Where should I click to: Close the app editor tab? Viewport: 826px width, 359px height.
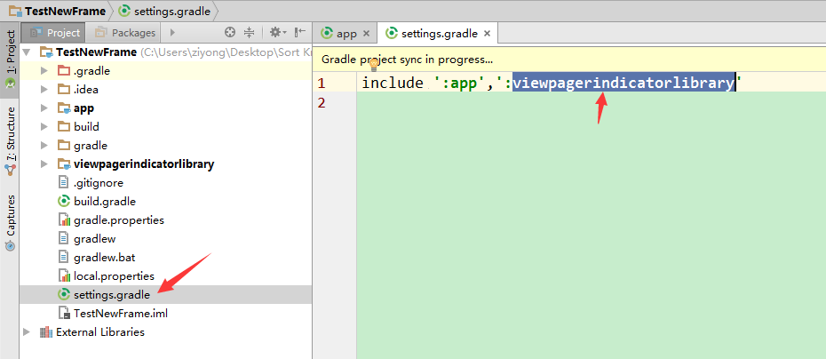(367, 35)
